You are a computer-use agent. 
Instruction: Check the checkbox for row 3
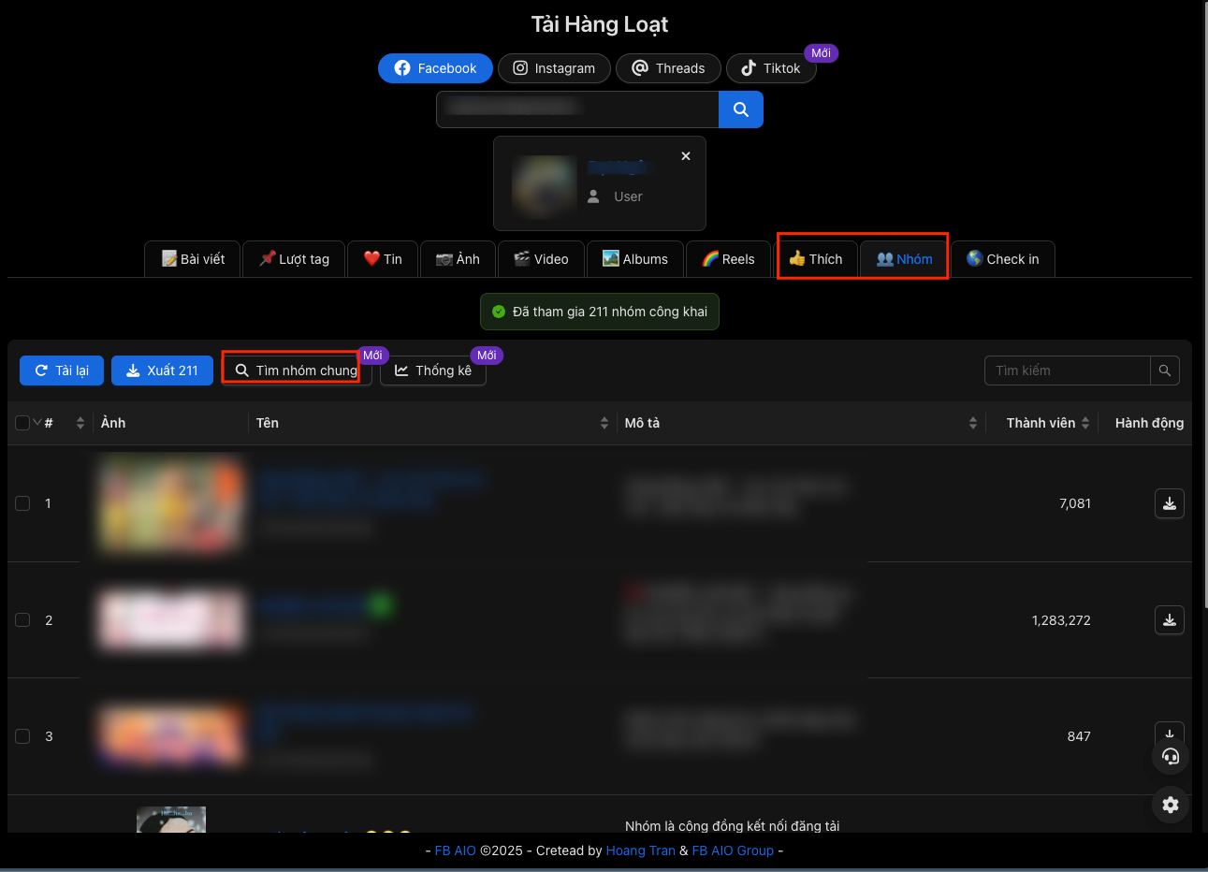[x=22, y=736]
